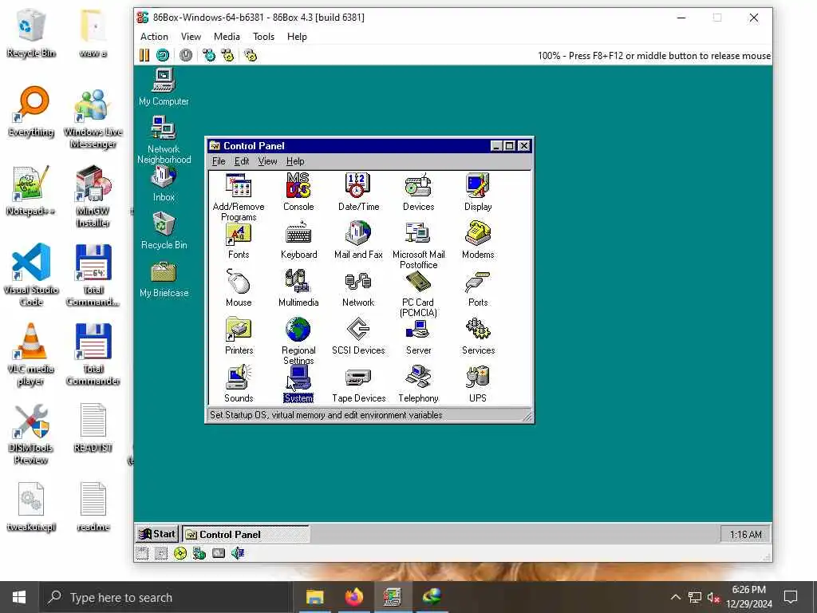Screen dimensions: 817x613
Task: Open the View menu in 86Box
Action: [x=191, y=37]
